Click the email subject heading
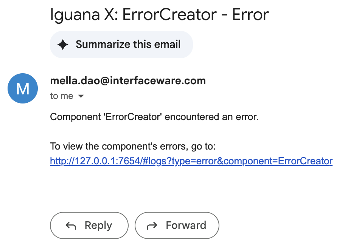This screenshot has width=348, height=247. pyautogui.click(x=159, y=15)
